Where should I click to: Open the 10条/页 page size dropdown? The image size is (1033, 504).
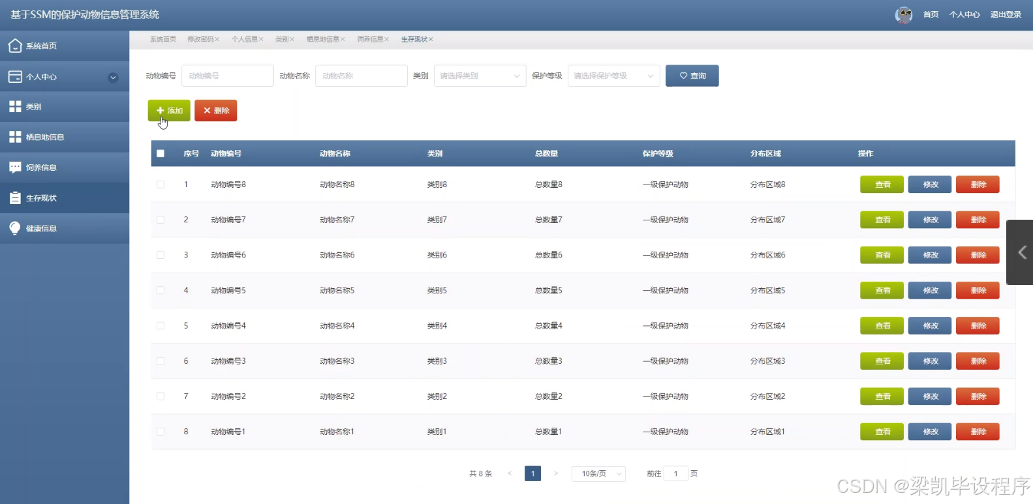(598, 473)
